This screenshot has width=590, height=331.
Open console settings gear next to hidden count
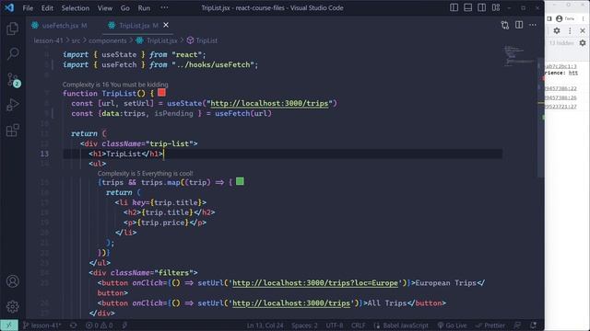[583, 43]
